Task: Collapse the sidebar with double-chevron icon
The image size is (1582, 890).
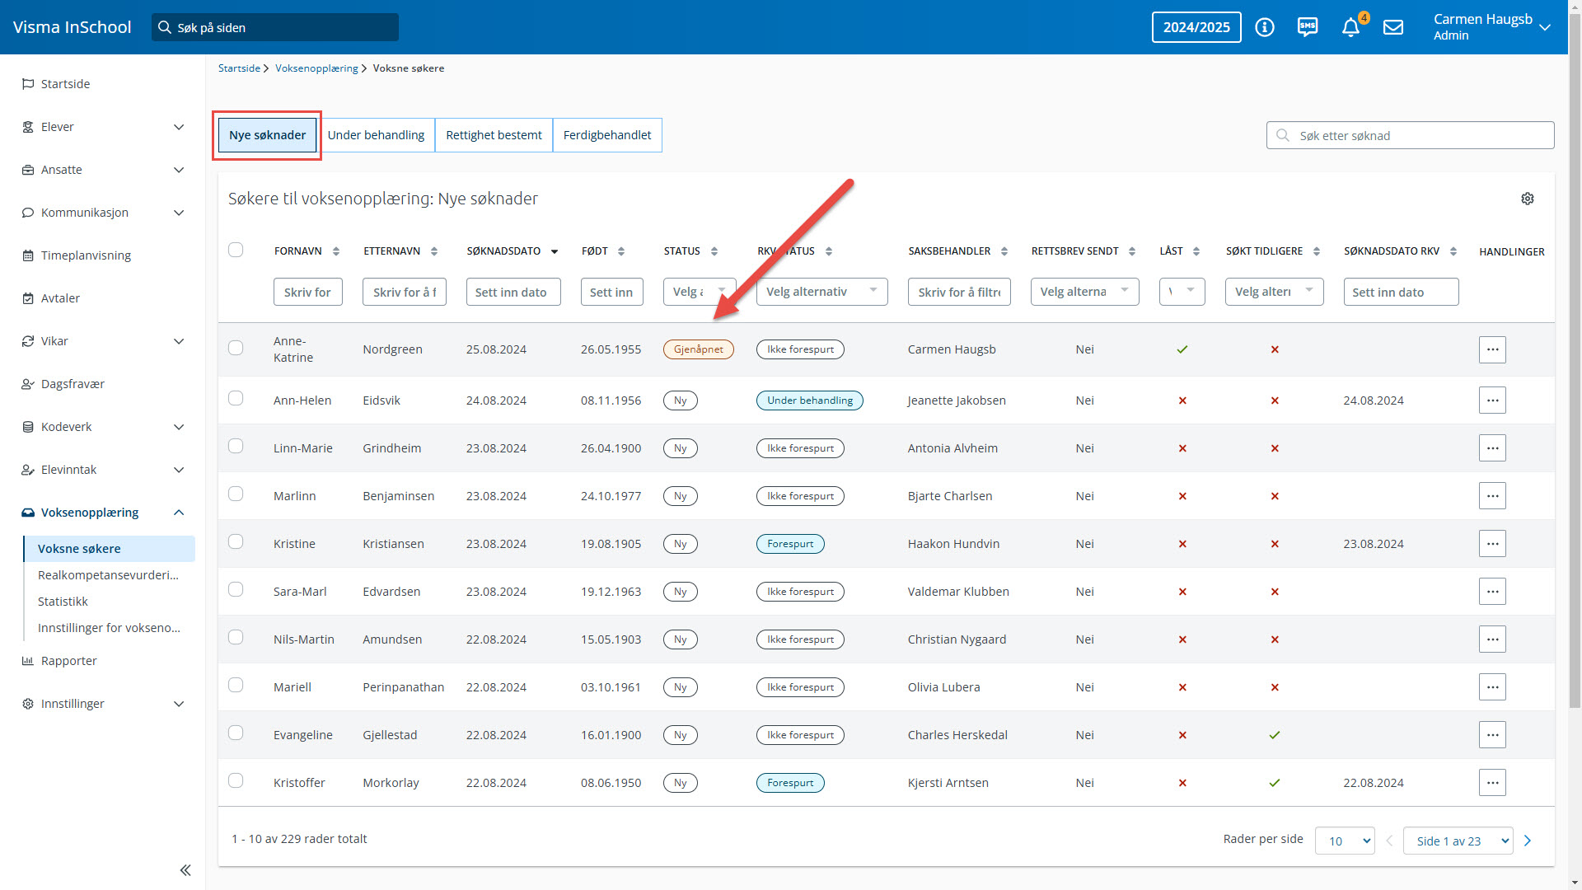Action: pyautogui.click(x=185, y=870)
